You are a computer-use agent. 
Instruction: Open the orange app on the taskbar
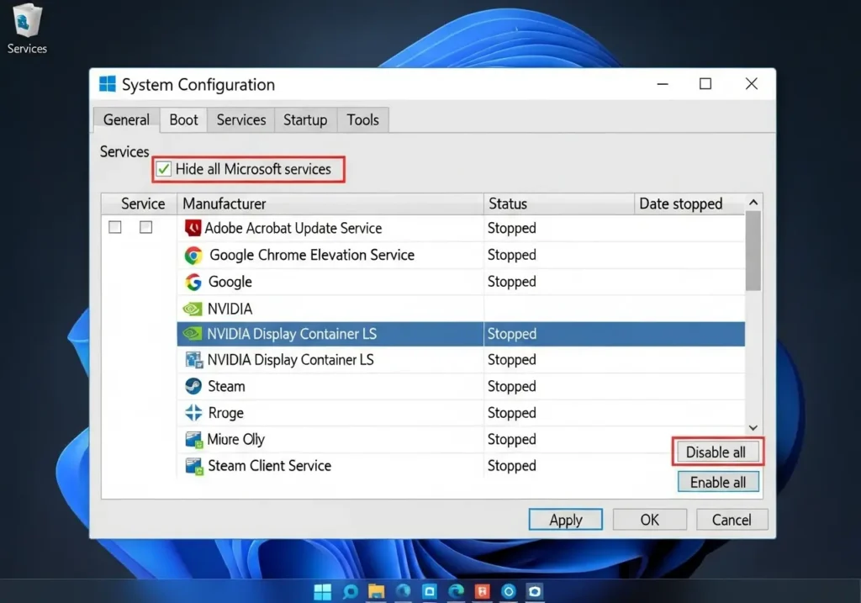click(482, 591)
